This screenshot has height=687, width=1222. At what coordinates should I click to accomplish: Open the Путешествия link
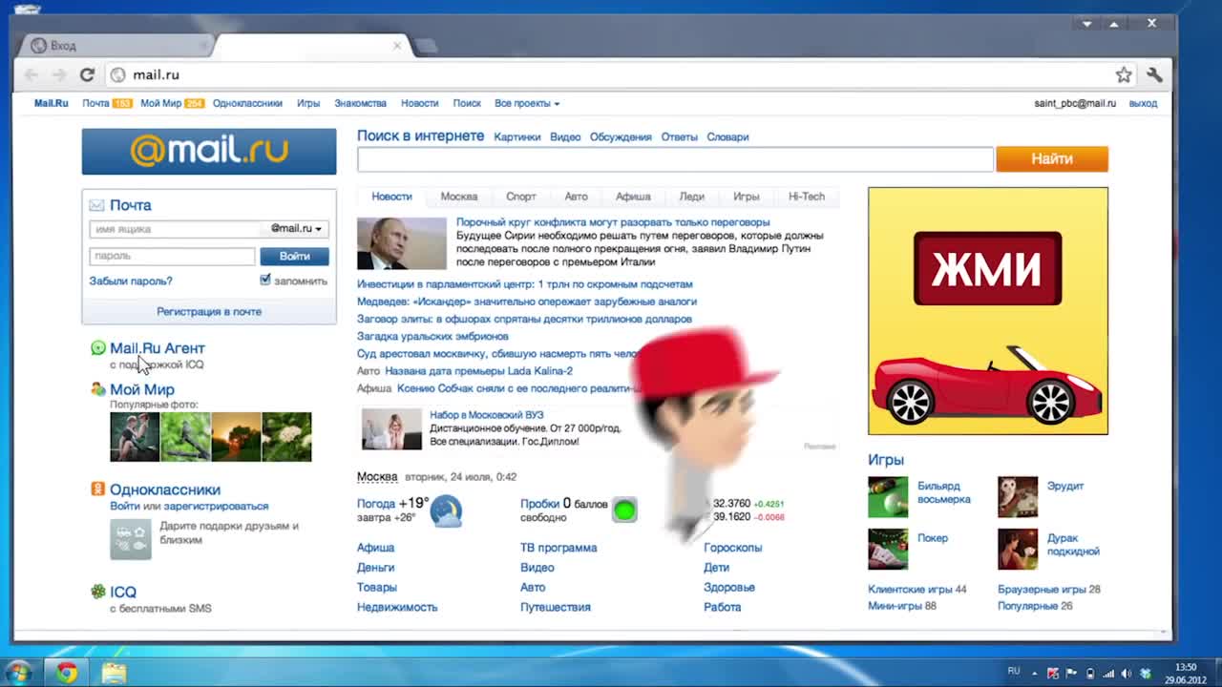click(556, 607)
